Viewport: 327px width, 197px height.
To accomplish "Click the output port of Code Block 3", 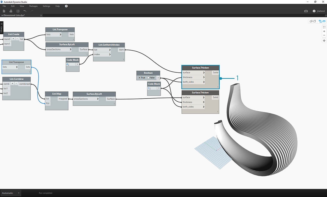I will point(159,88).
